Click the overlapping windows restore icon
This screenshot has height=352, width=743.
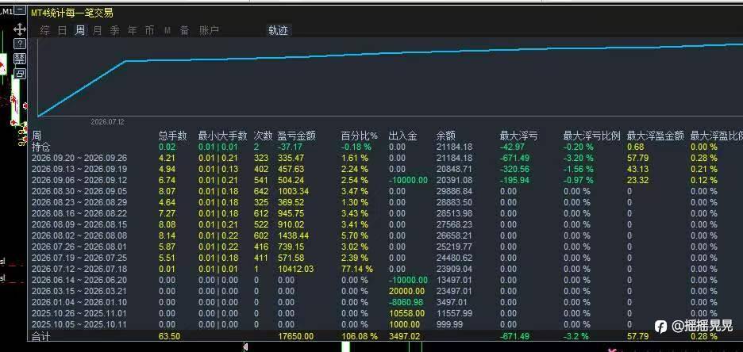point(19,73)
